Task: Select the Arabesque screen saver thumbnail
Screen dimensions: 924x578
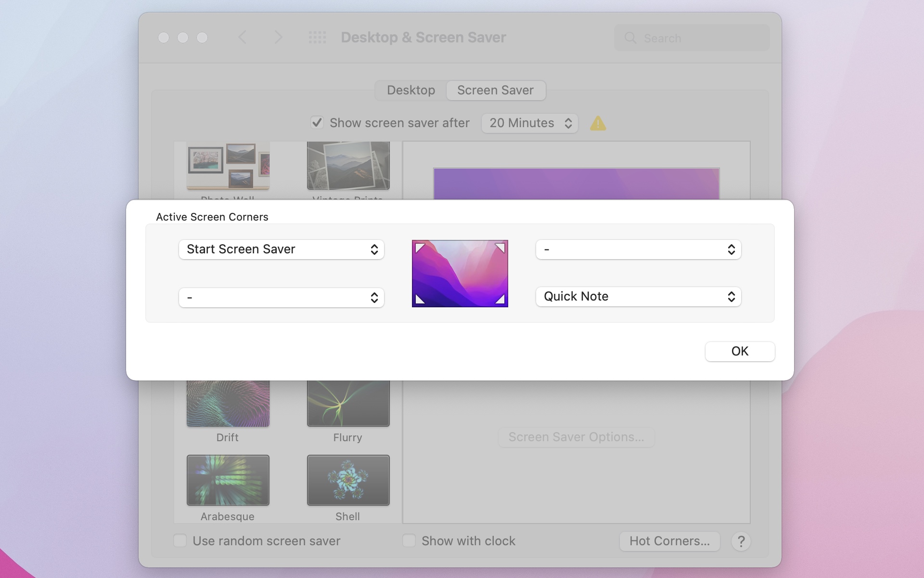Action: [x=228, y=480]
